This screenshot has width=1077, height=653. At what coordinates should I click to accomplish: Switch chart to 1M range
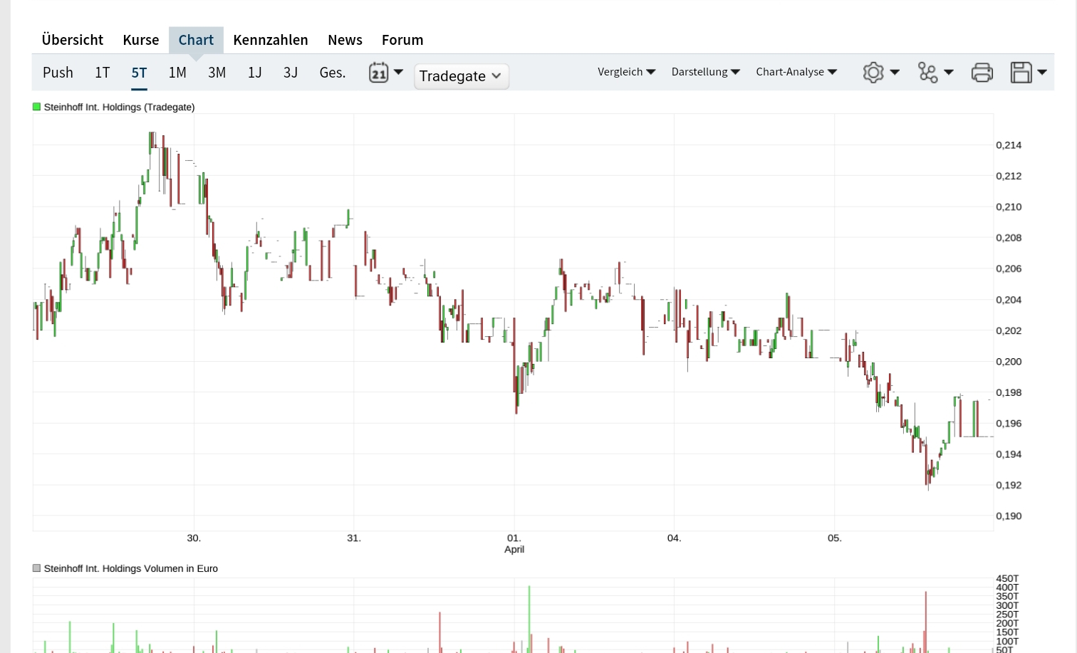tap(177, 73)
